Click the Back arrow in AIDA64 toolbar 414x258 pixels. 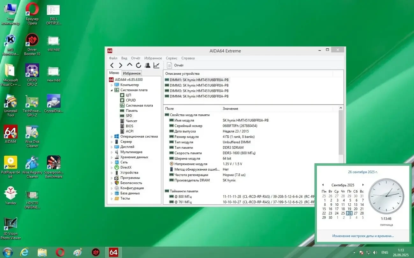tap(112, 65)
